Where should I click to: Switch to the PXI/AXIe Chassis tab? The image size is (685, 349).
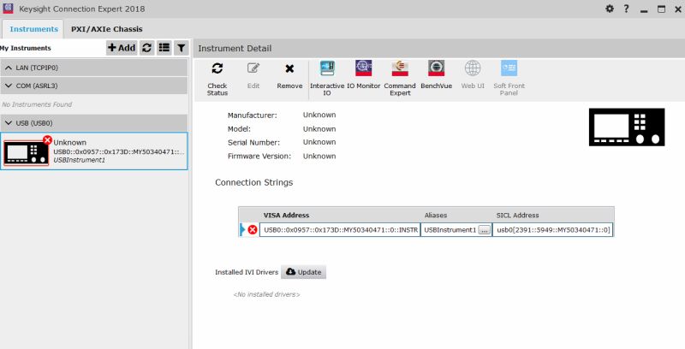coord(106,29)
